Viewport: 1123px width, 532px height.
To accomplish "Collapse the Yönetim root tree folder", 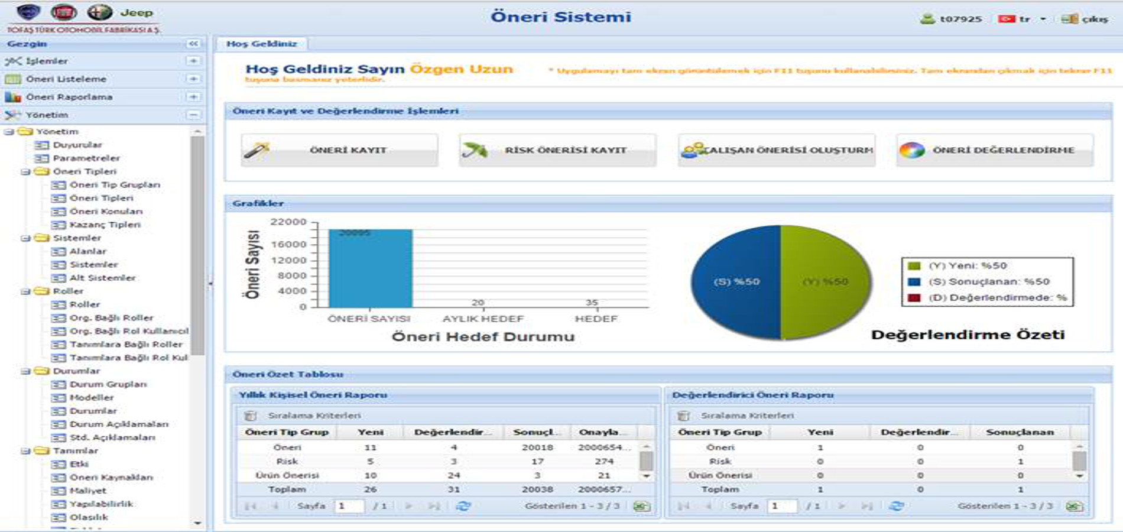I will (x=9, y=132).
